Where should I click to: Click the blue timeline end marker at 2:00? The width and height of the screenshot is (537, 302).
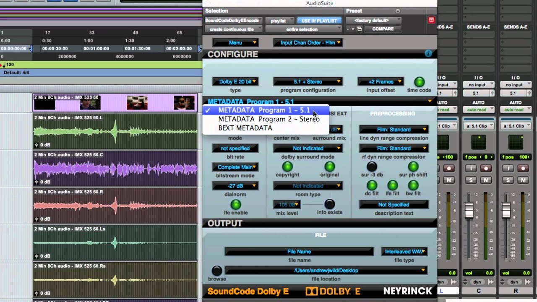coord(200,49)
